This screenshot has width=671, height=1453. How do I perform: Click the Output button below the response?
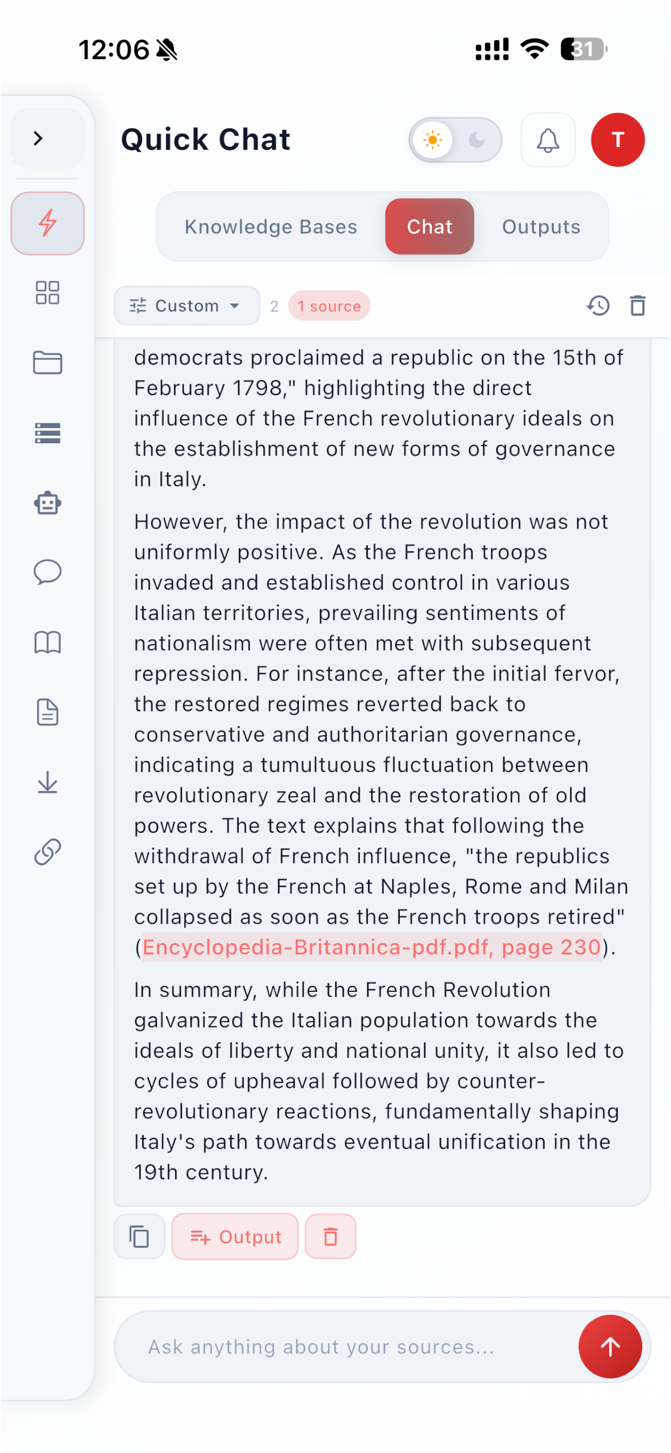(x=235, y=1236)
